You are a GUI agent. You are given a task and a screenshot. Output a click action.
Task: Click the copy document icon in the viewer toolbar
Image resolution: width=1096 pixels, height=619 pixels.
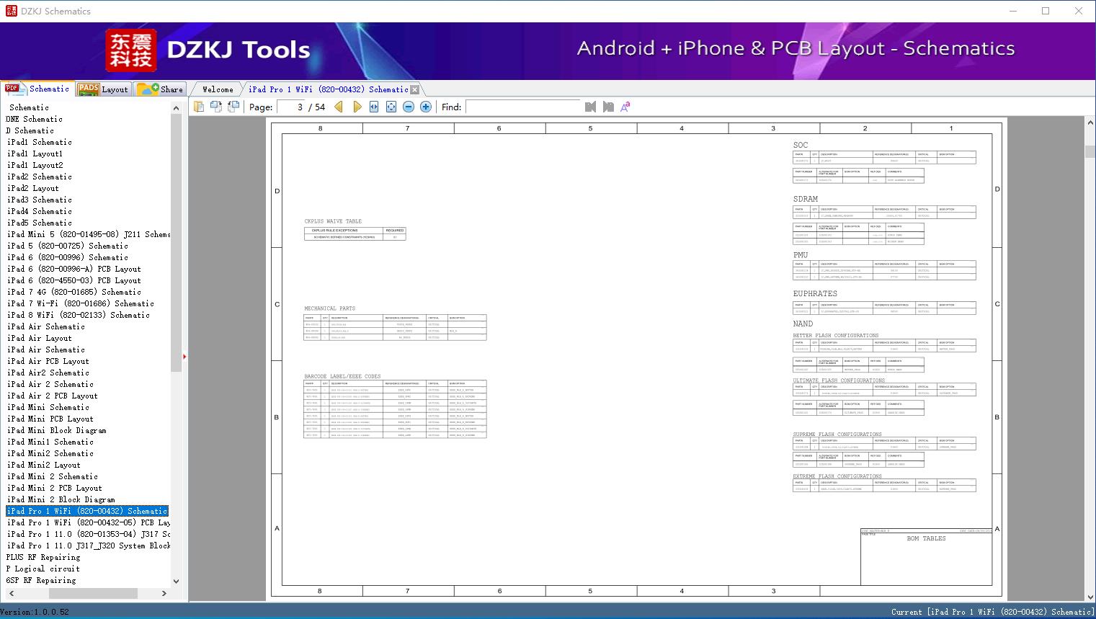[x=199, y=107]
